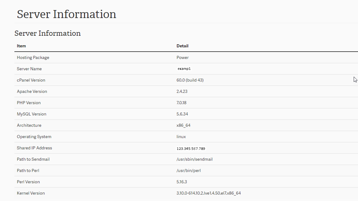Select the server name value examp1
Viewport: 358px width, 201px height.
pos(184,69)
